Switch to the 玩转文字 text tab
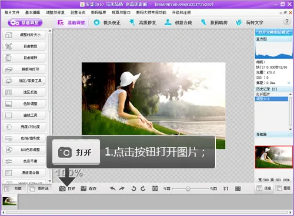 (x=249, y=23)
